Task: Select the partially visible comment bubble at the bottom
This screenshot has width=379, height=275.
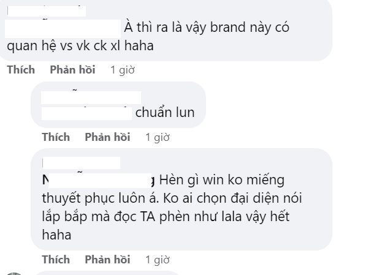Action: [107, 273]
